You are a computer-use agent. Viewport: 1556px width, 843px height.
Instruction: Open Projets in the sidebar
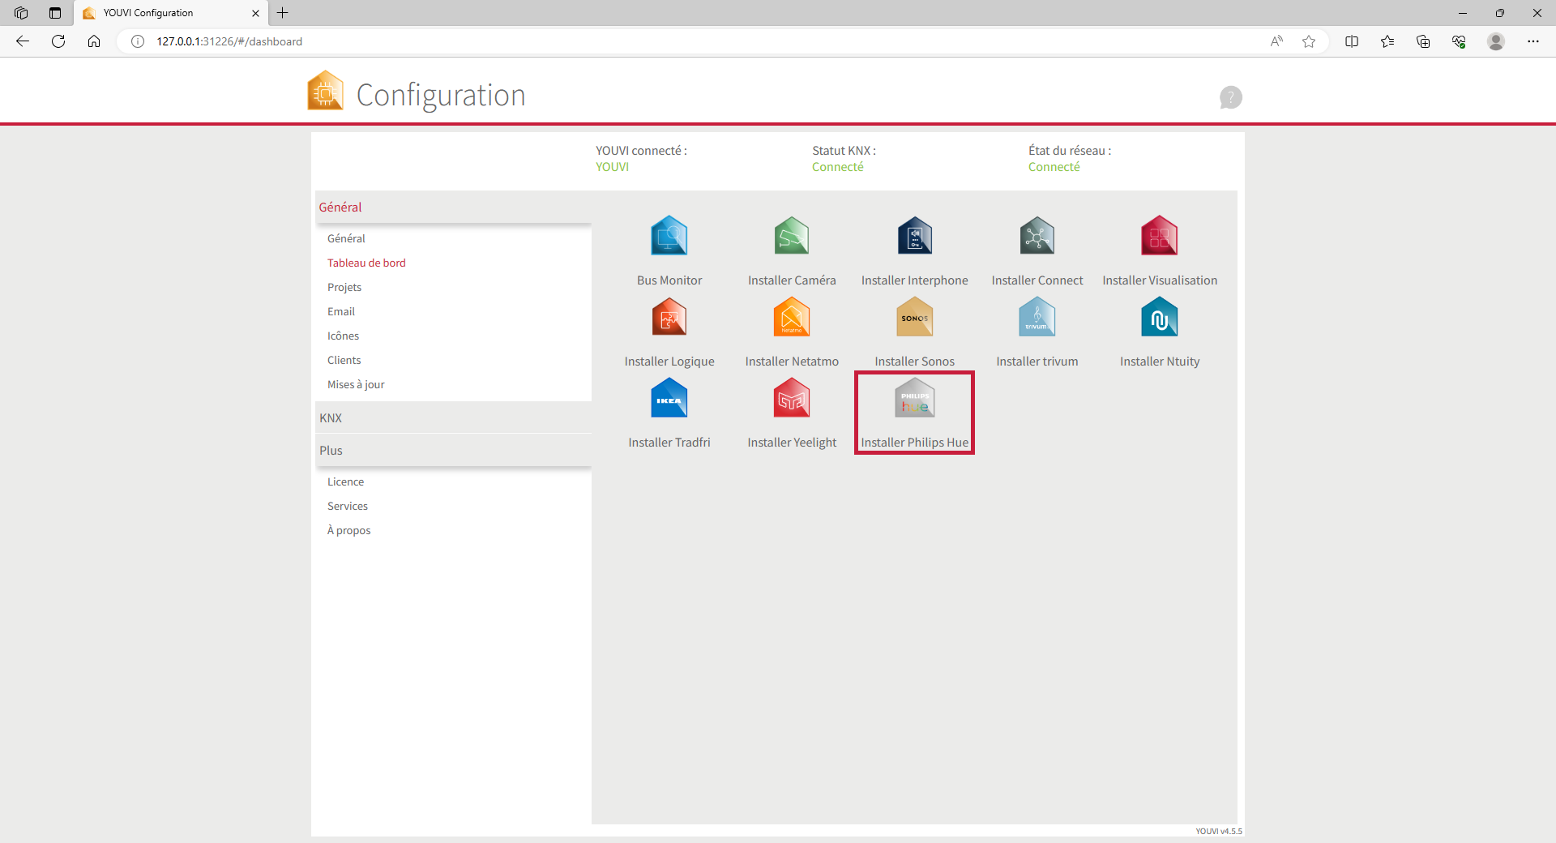(x=344, y=287)
